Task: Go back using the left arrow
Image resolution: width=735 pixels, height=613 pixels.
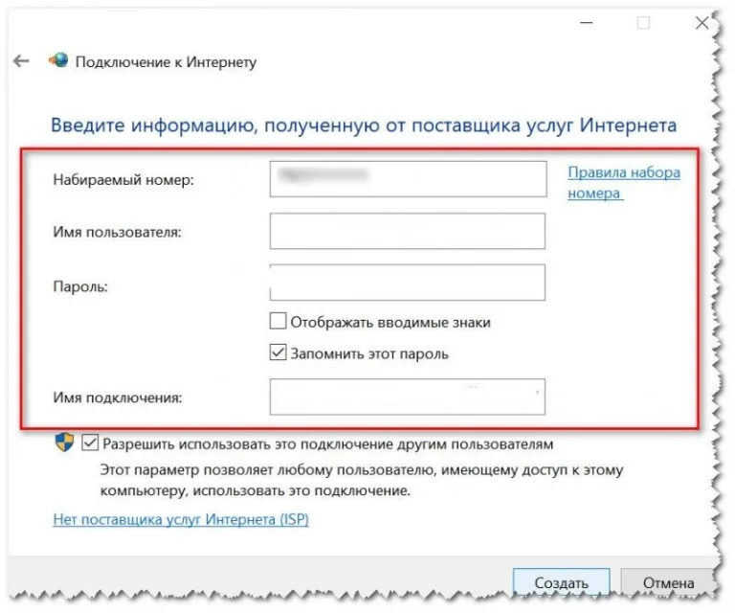Action: point(21,61)
